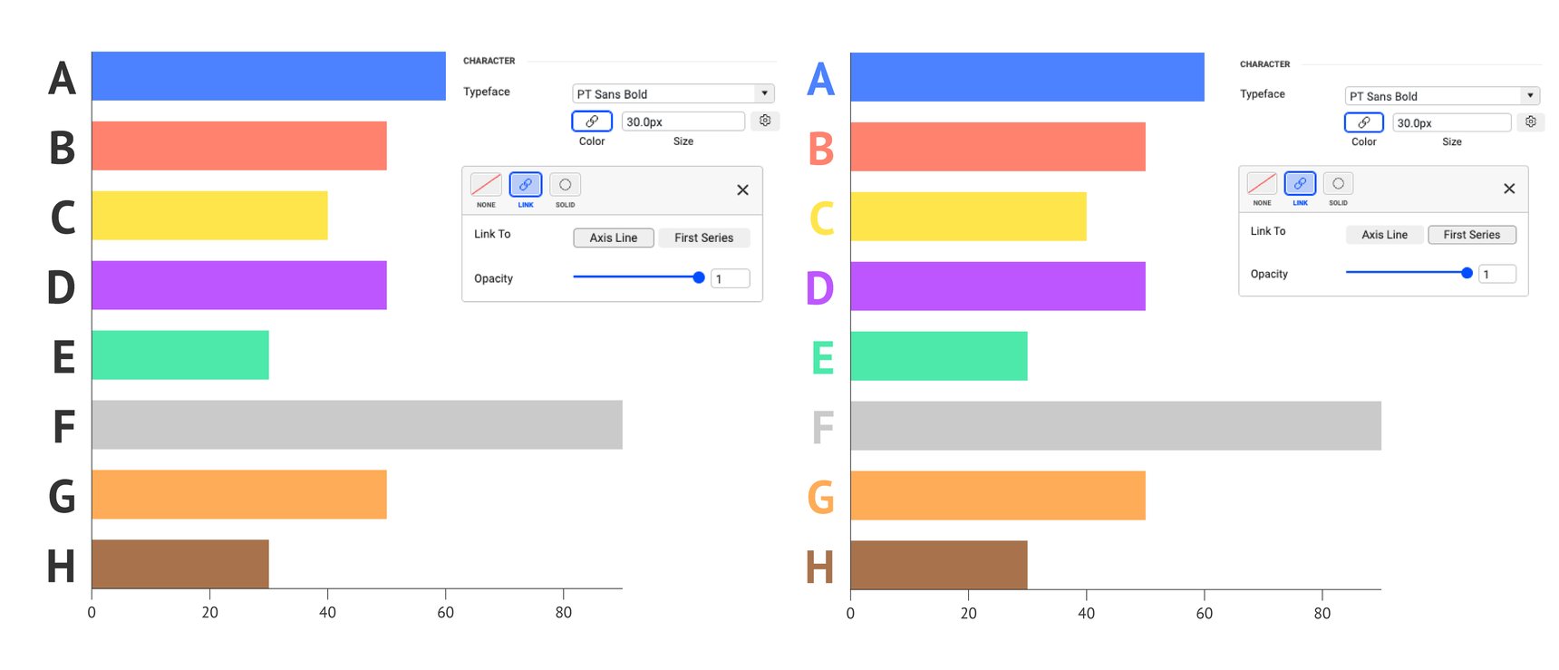Click the Typeface dropdown arrow
The width and height of the screenshot is (1559, 670).
tap(764, 92)
